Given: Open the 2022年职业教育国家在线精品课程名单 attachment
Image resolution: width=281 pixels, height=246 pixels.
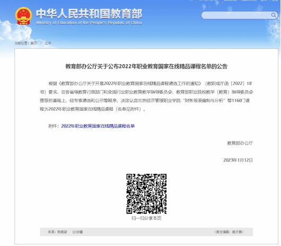Looking at the screenshot, I should pyautogui.click(x=98, y=126).
